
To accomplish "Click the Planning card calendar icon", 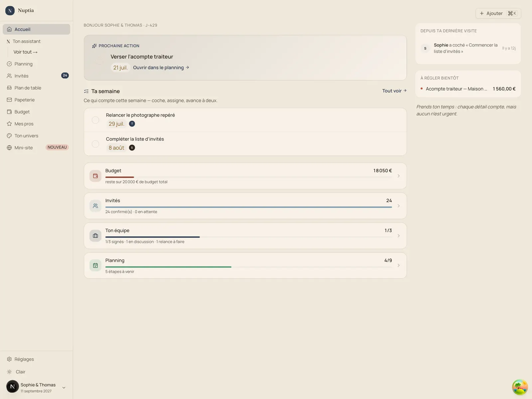I will [x=95, y=265].
